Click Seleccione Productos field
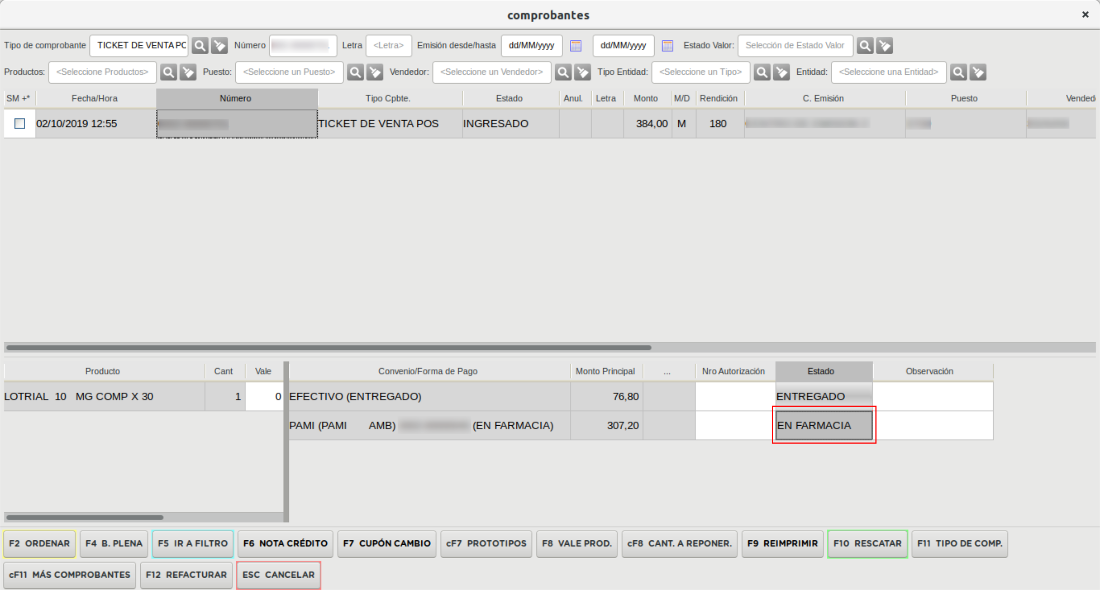The image size is (1100, 590). pos(102,72)
